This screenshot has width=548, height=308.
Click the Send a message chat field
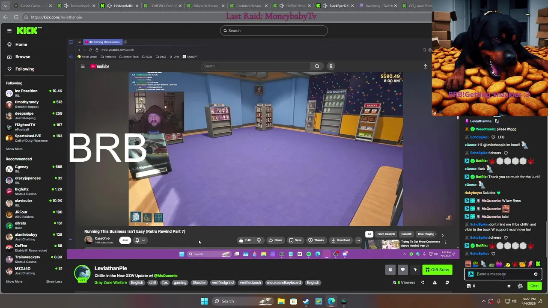coord(504,274)
